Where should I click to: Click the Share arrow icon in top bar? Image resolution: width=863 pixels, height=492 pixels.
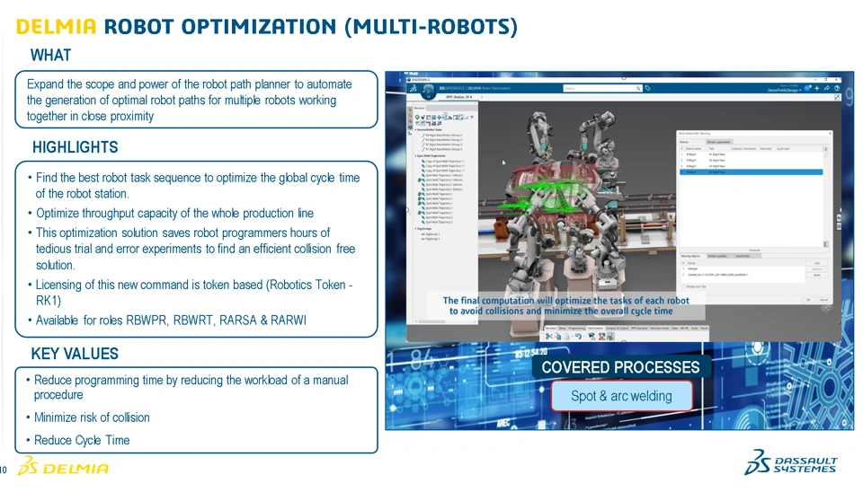(x=827, y=88)
